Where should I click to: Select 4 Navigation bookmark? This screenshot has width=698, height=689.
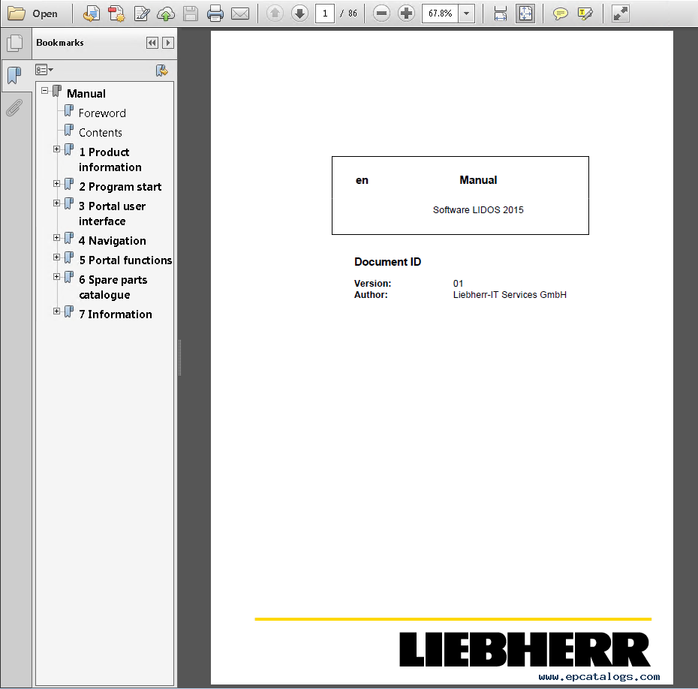[x=112, y=241]
